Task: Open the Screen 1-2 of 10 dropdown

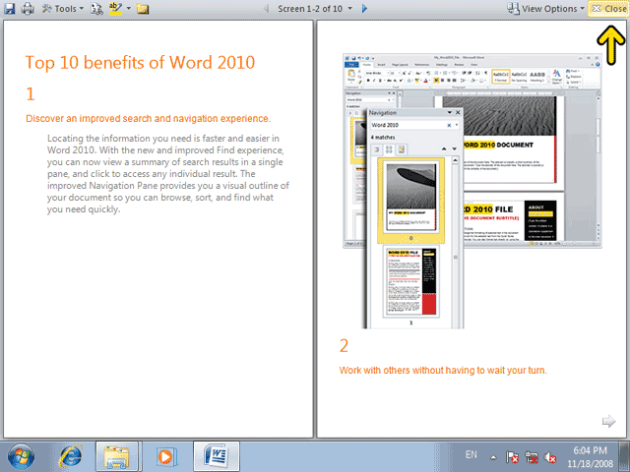Action: pyautogui.click(x=315, y=9)
